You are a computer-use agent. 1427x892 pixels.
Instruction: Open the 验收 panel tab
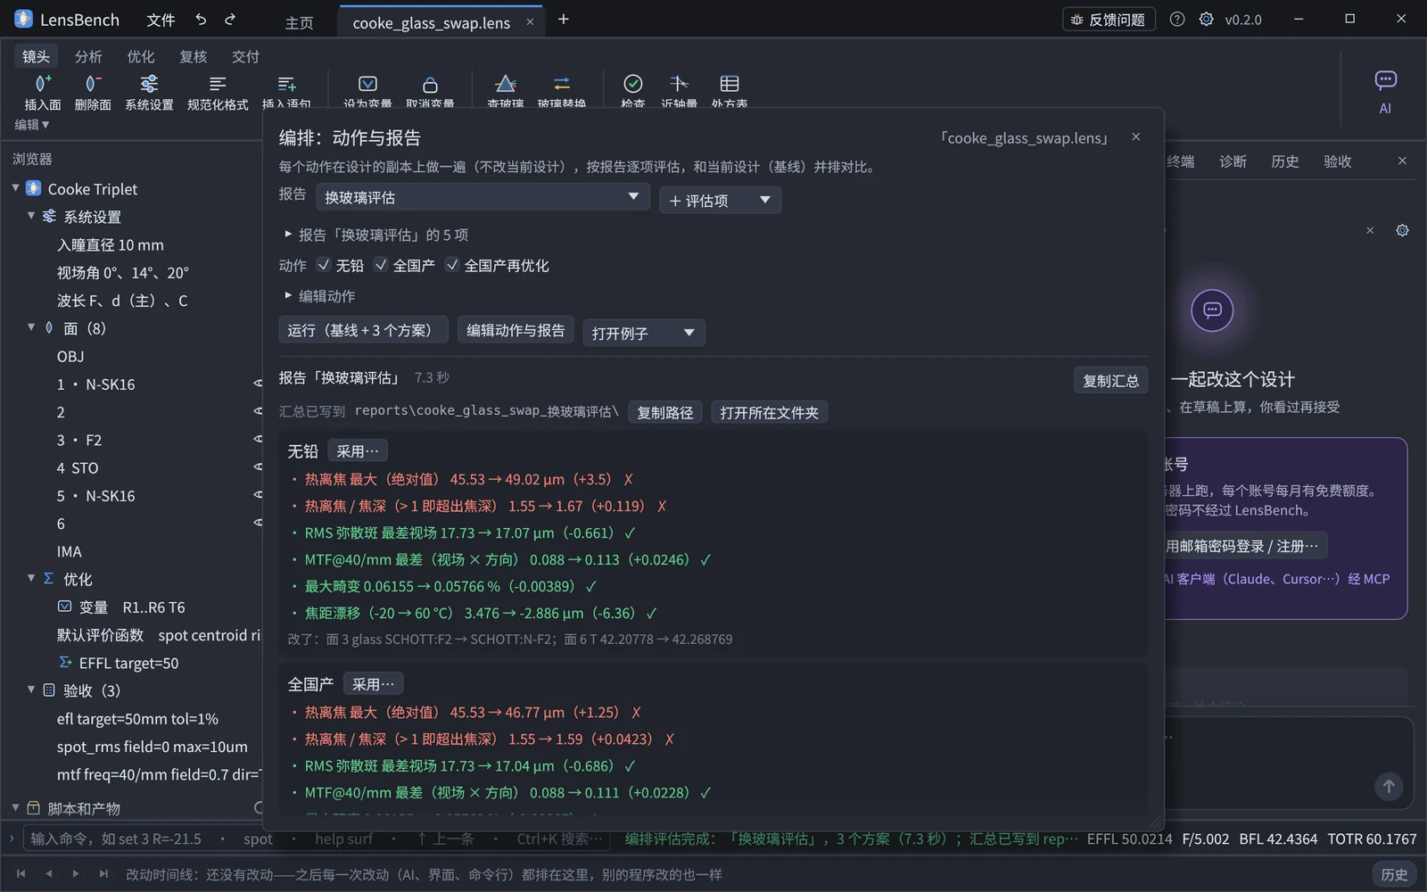(x=1337, y=161)
